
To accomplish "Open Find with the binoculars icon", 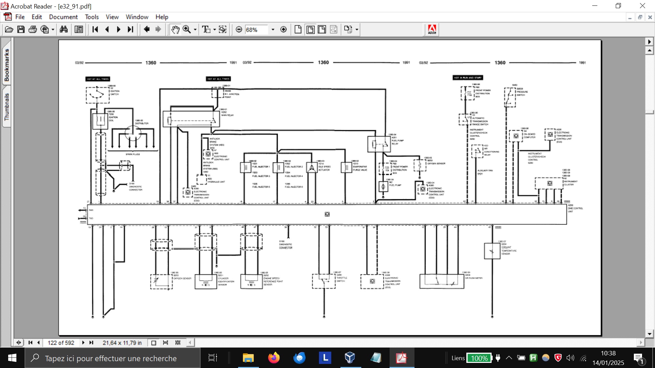I will [64, 30].
